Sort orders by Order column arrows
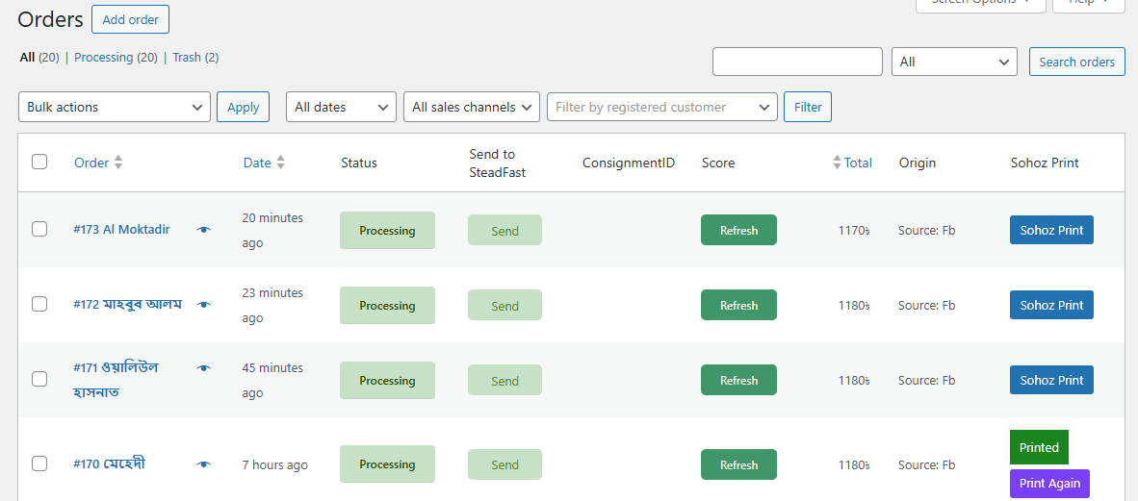 (118, 163)
